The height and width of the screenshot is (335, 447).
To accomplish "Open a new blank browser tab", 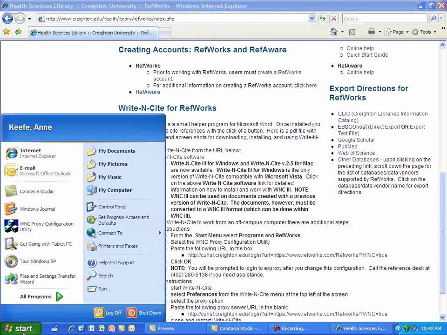I will pyautogui.click(x=164, y=33).
